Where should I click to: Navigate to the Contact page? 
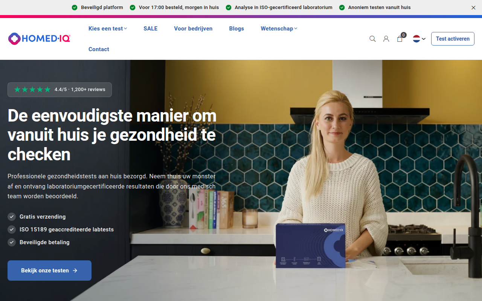pos(99,49)
